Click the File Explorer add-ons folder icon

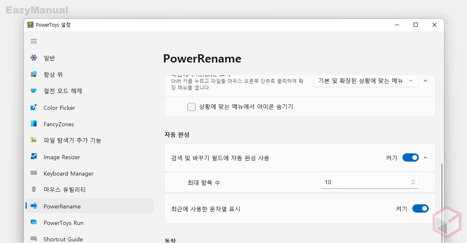tap(34, 140)
